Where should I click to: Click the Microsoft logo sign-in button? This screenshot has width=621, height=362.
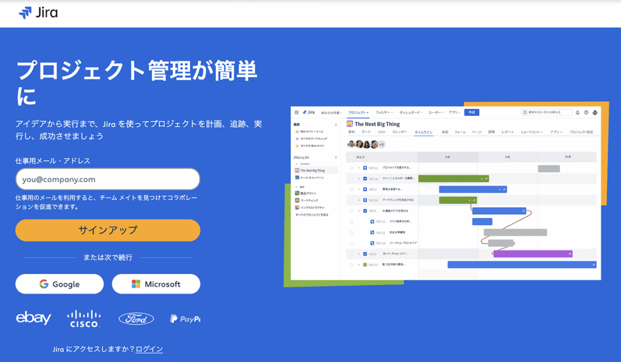click(156, 284)
